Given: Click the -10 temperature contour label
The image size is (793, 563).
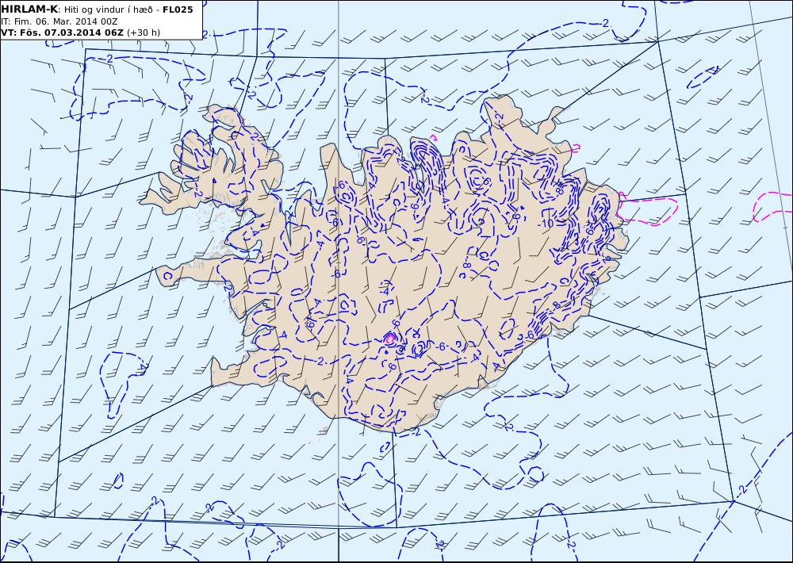Looking at the screenshot, I should (546, 223).
